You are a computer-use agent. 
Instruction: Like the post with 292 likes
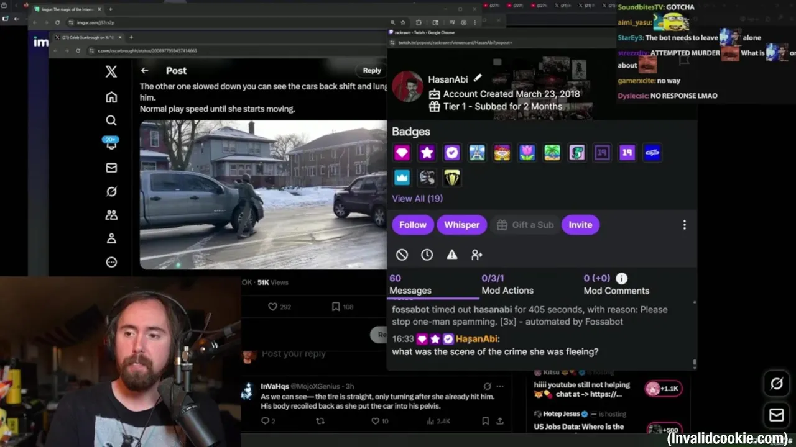(279, 307)
